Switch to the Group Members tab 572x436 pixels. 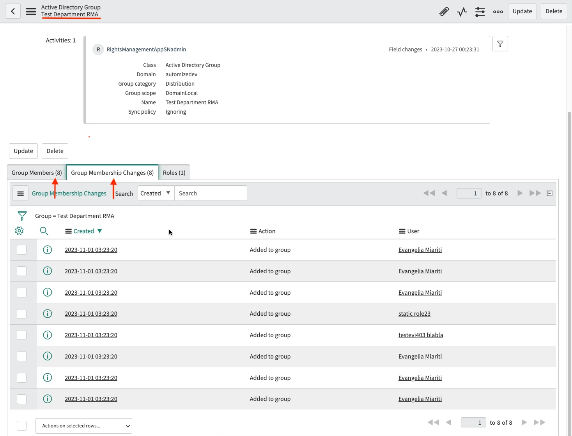[37, 173]
